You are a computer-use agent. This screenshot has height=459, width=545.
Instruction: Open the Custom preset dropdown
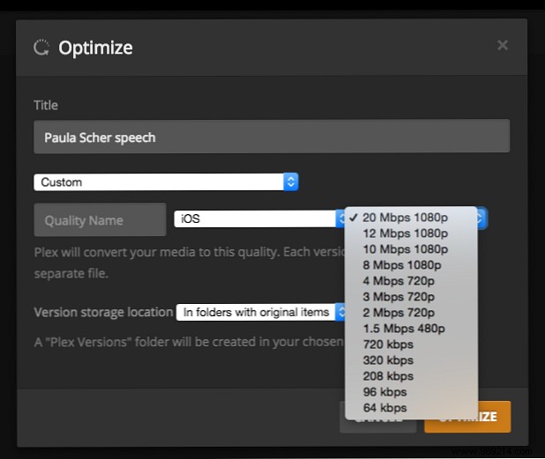point(166,181)
